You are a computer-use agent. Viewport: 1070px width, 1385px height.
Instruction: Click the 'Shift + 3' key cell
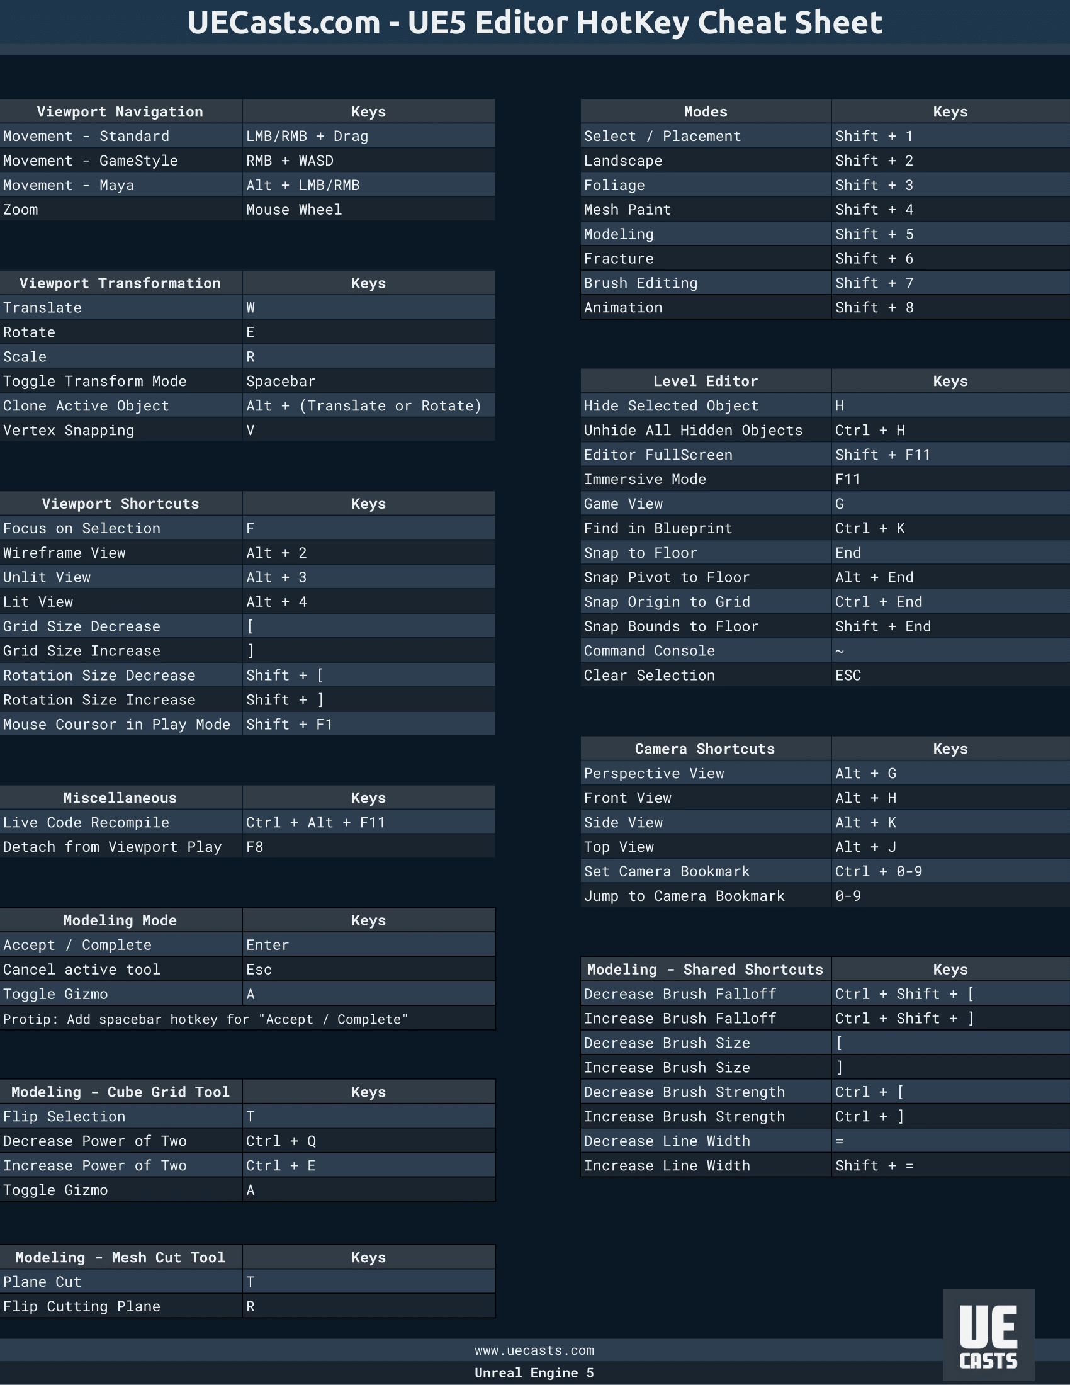[x=951, y=185]
